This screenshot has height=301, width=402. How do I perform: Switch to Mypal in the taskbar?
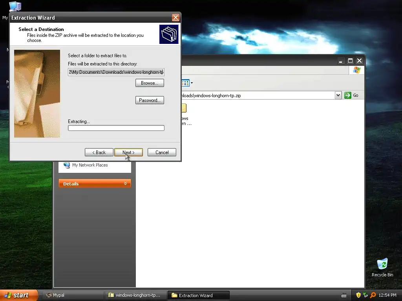(x=73, y=295)
